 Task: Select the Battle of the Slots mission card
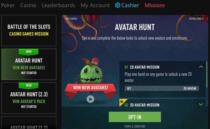click(x=29, y=30)
